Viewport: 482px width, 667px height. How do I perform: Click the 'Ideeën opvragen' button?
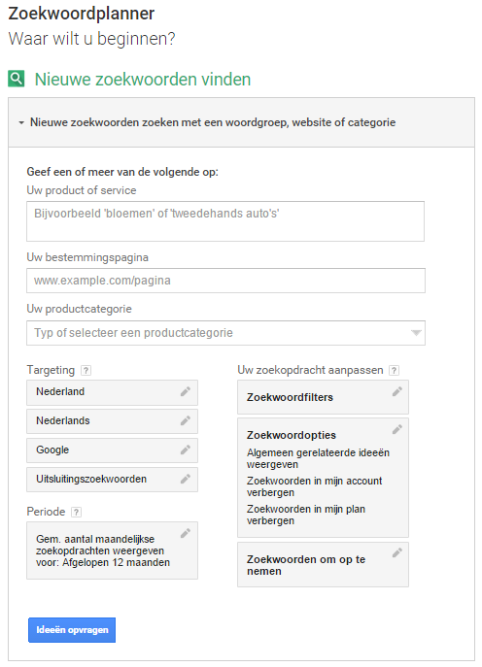click(x=72, y=630)
